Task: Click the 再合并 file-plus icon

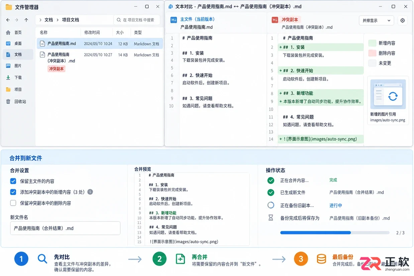Action: click(180, 259)
